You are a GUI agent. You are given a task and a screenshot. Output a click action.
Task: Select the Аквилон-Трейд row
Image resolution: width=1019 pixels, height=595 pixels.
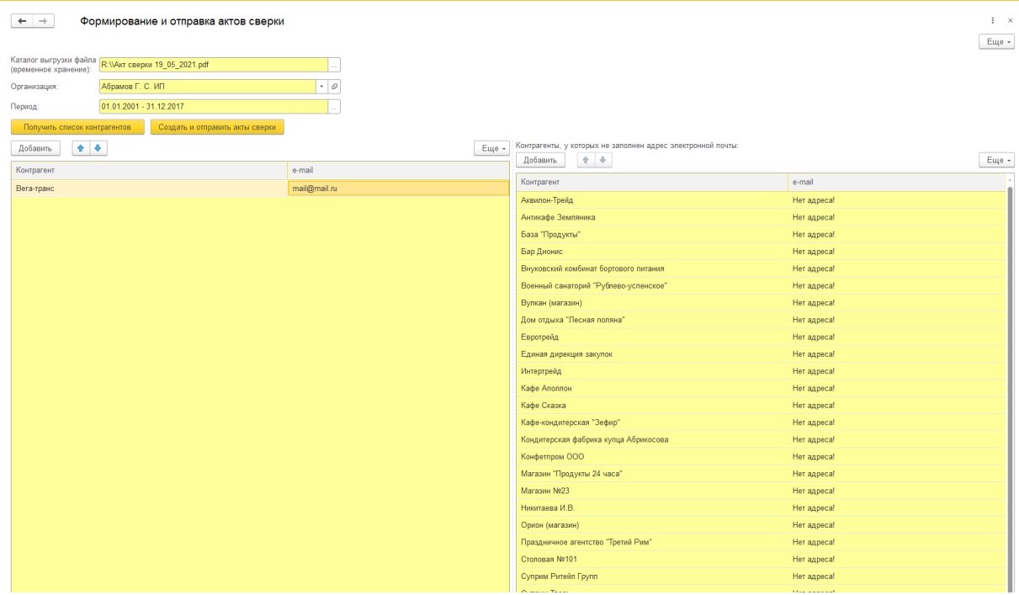click(x=652, y=200)
